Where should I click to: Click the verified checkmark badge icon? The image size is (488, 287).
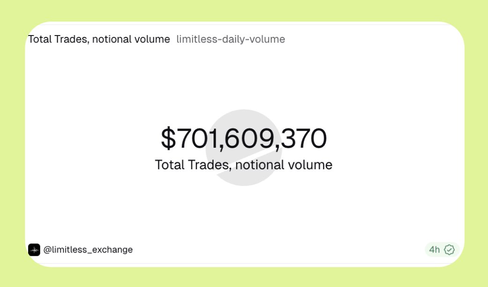tap(449, 250)
